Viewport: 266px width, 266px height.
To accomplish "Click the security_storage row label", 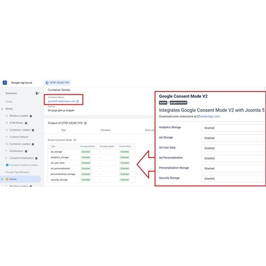I will (59, 180).
